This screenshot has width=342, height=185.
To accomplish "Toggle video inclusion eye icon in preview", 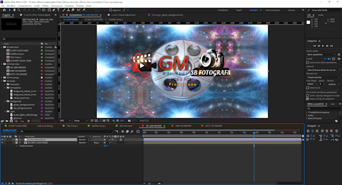I will [325, 59].
